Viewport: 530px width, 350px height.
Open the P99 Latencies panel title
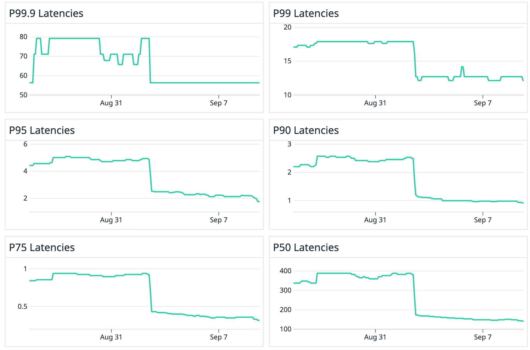(306, 13)
